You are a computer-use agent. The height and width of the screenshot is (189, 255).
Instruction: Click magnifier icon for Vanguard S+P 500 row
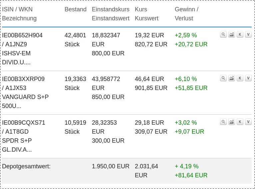tap(223, 78)
